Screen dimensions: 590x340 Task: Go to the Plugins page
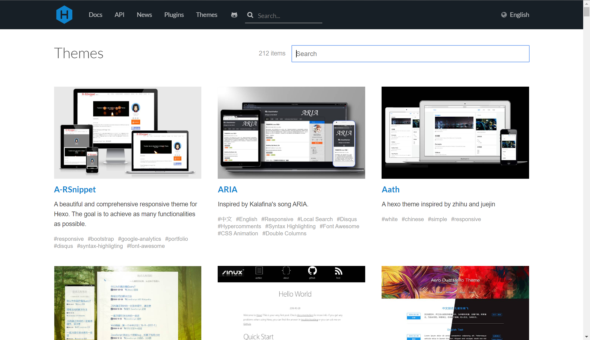coord(174,15)
